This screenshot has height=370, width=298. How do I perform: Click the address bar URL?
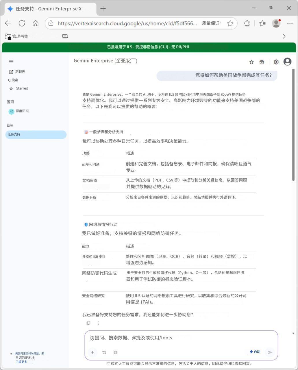pos(127,23)
